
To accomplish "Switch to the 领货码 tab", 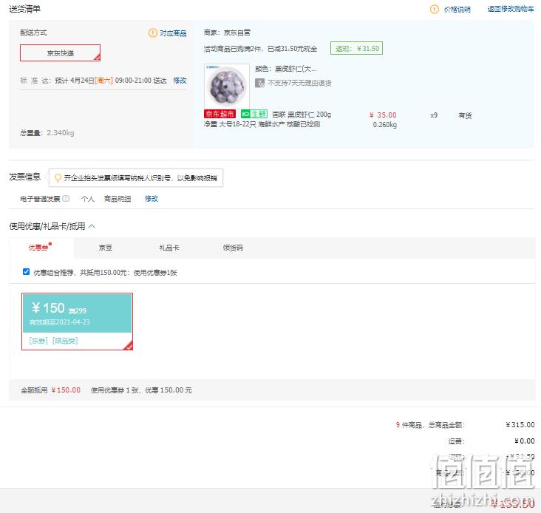I will coord(233,248).
